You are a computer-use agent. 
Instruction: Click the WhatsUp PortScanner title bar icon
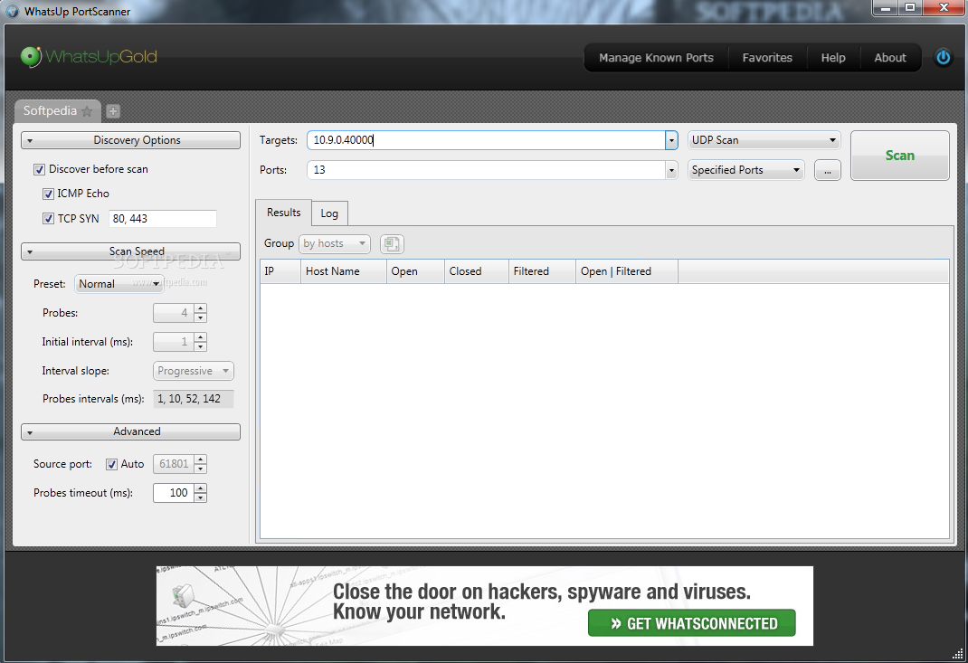12,11
